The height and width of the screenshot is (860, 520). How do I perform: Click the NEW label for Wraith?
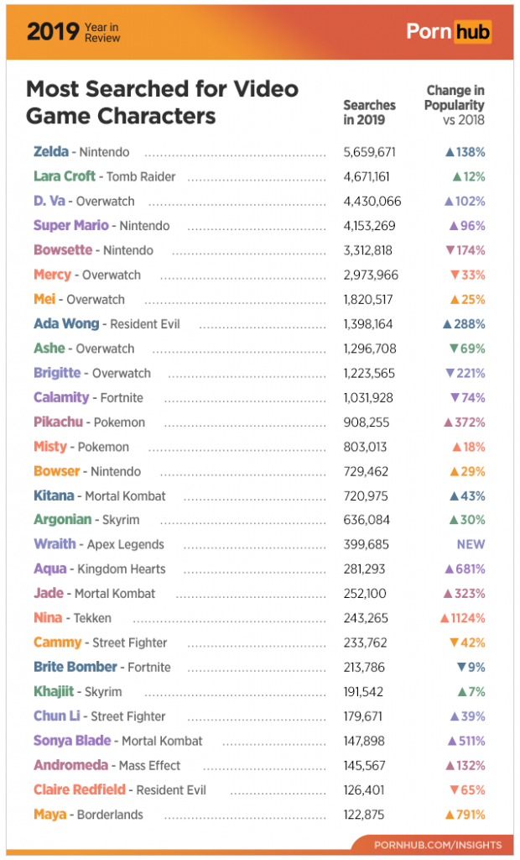[471, 544]
